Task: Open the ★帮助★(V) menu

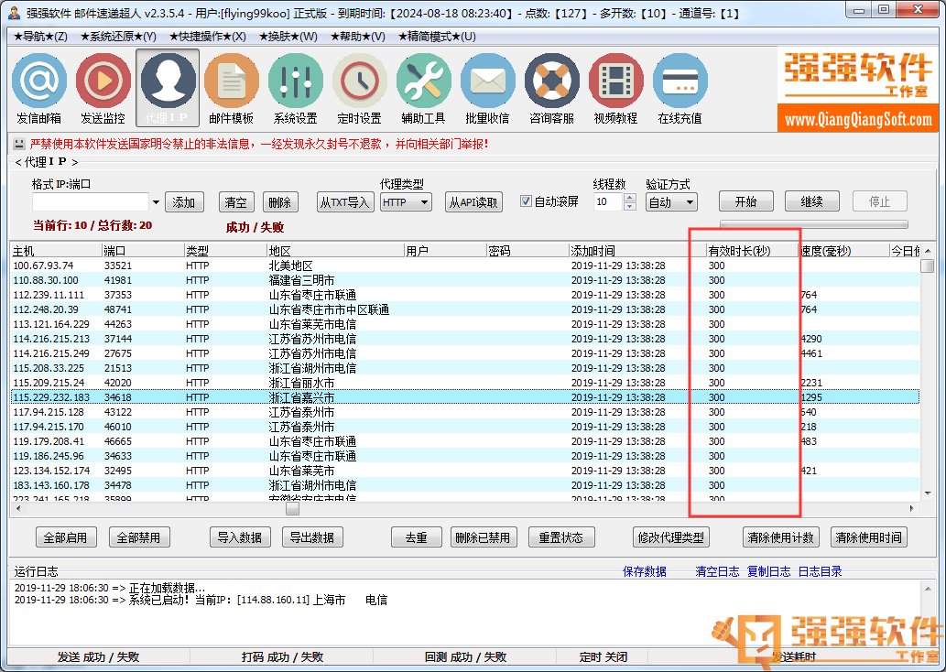Action: pos(358,37)
